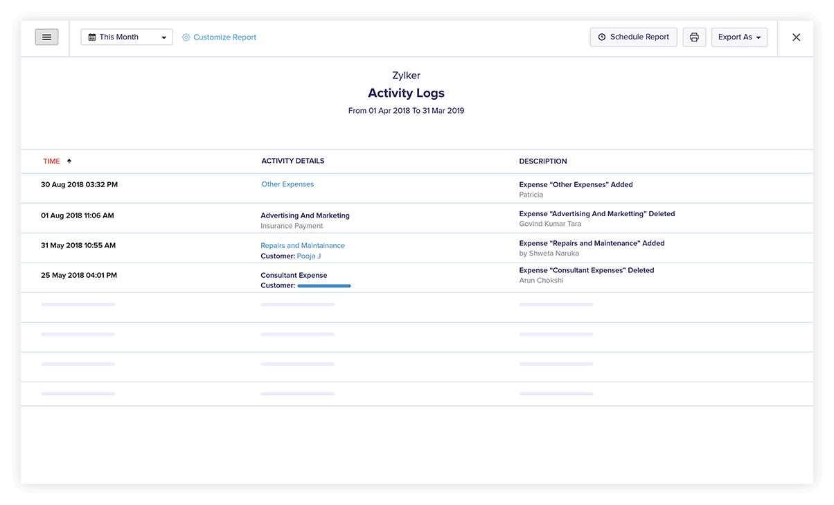Click the Schedule Report button

tap(633, 37)
